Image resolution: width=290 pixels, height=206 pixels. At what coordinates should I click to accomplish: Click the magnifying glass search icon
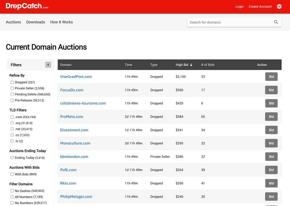276,22
